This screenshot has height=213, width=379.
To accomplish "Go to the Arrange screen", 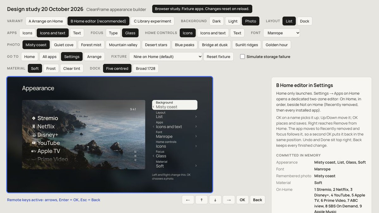I will click(x=94, y=57).
